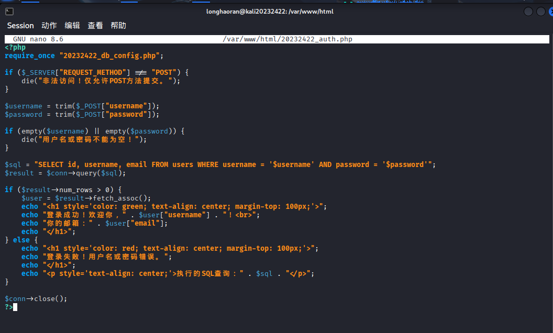Click the $user["email"] expression
Image resolution: width=553 pixels, height=333 pixels.
coord(135,224)
